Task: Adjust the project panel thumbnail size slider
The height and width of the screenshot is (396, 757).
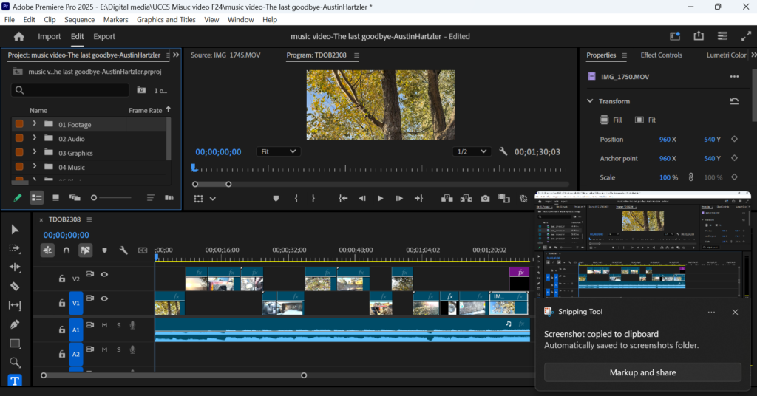Action: 94,198
